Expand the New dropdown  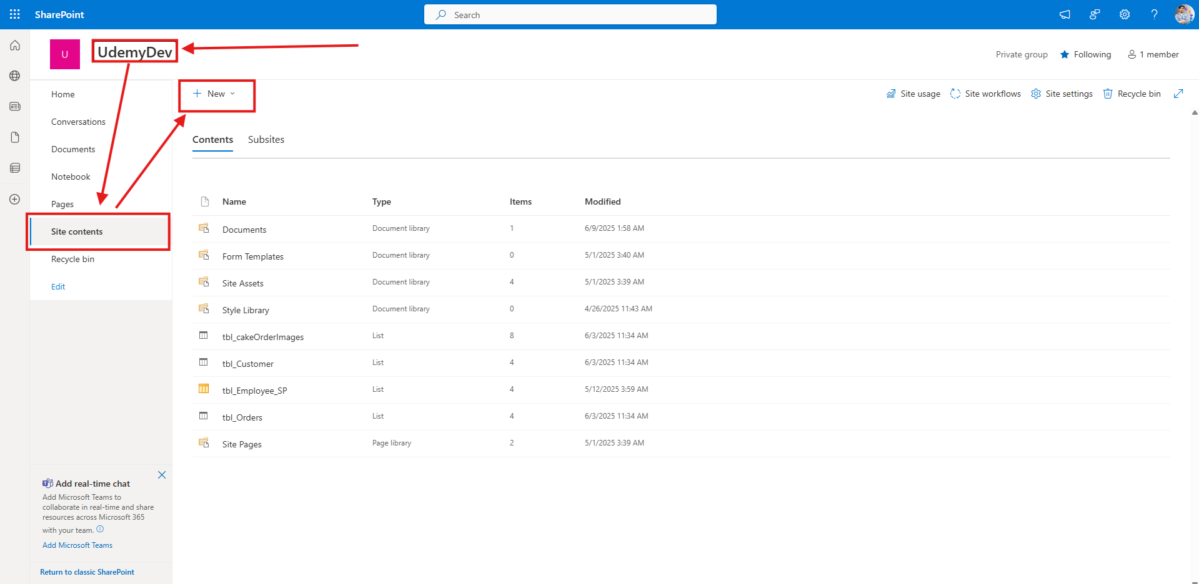pyautogui.click(x=214, y=94)
